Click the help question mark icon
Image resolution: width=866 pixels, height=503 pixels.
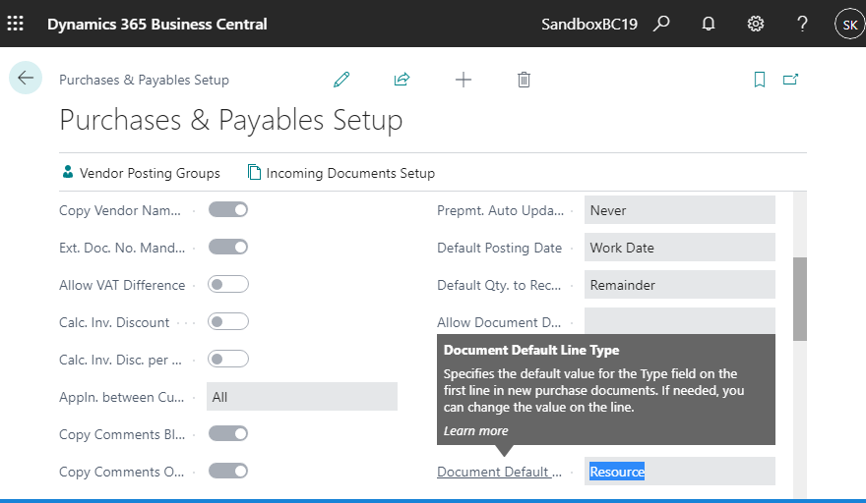[x=802, y=24]
